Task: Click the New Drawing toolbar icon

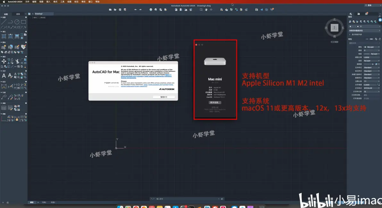Action: click(x=110, y=10)
